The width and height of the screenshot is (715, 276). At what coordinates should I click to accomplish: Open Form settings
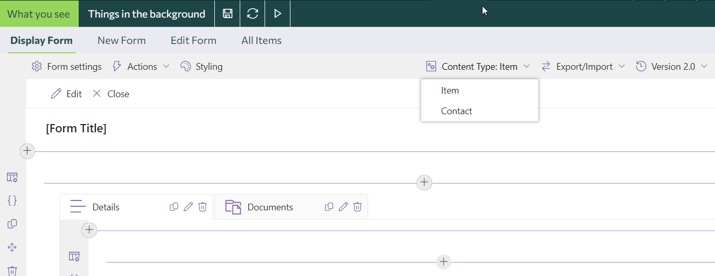point(66,67)
